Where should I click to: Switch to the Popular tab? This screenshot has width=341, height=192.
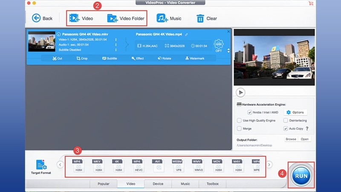coord(104,184)
